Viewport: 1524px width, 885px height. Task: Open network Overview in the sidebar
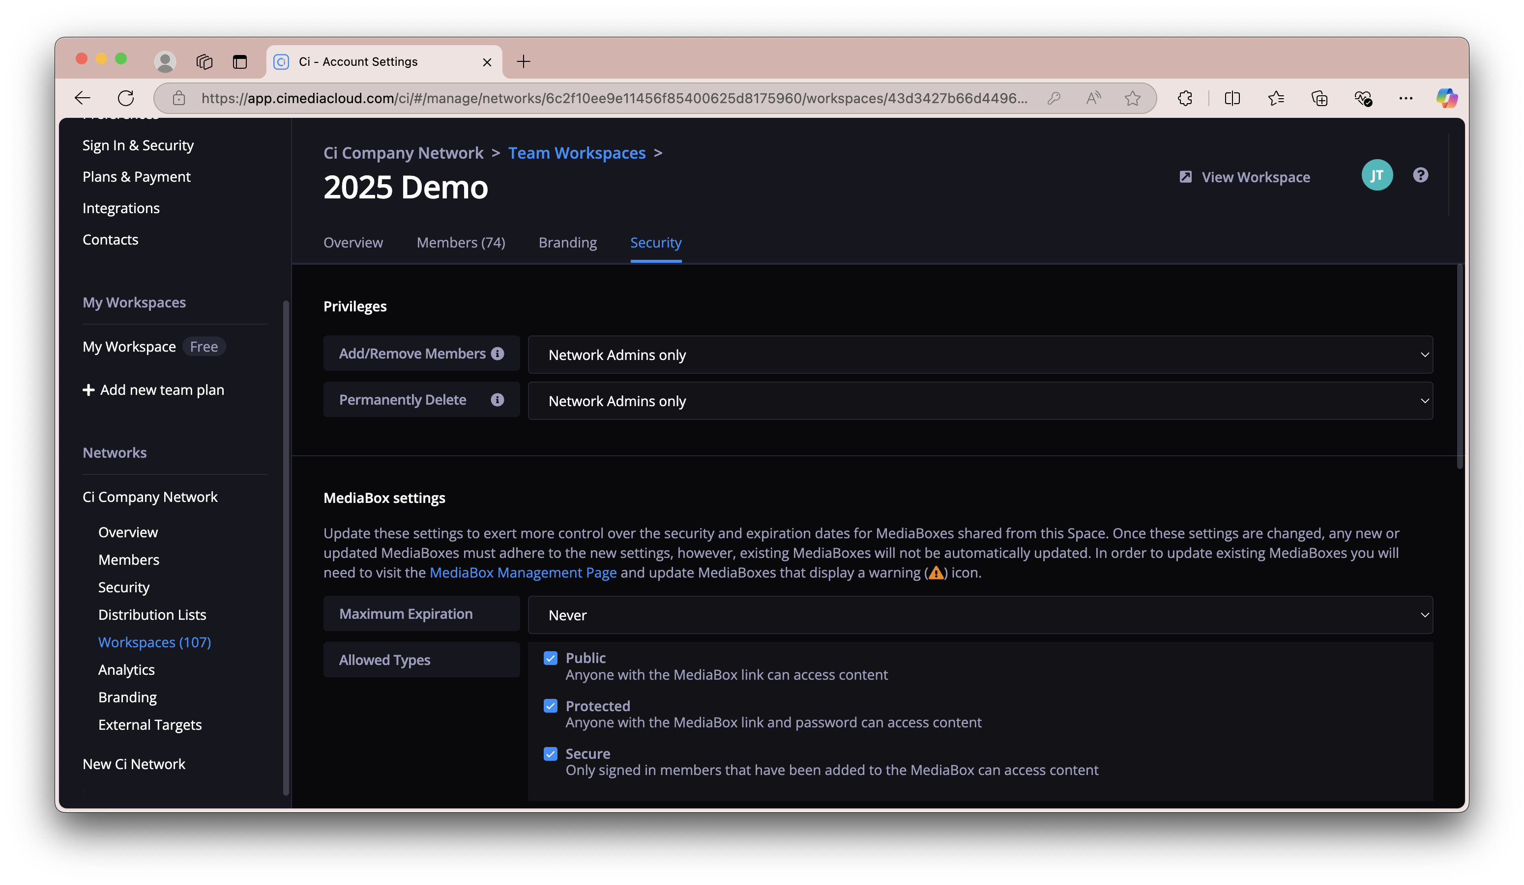click(x=128, y=532)
